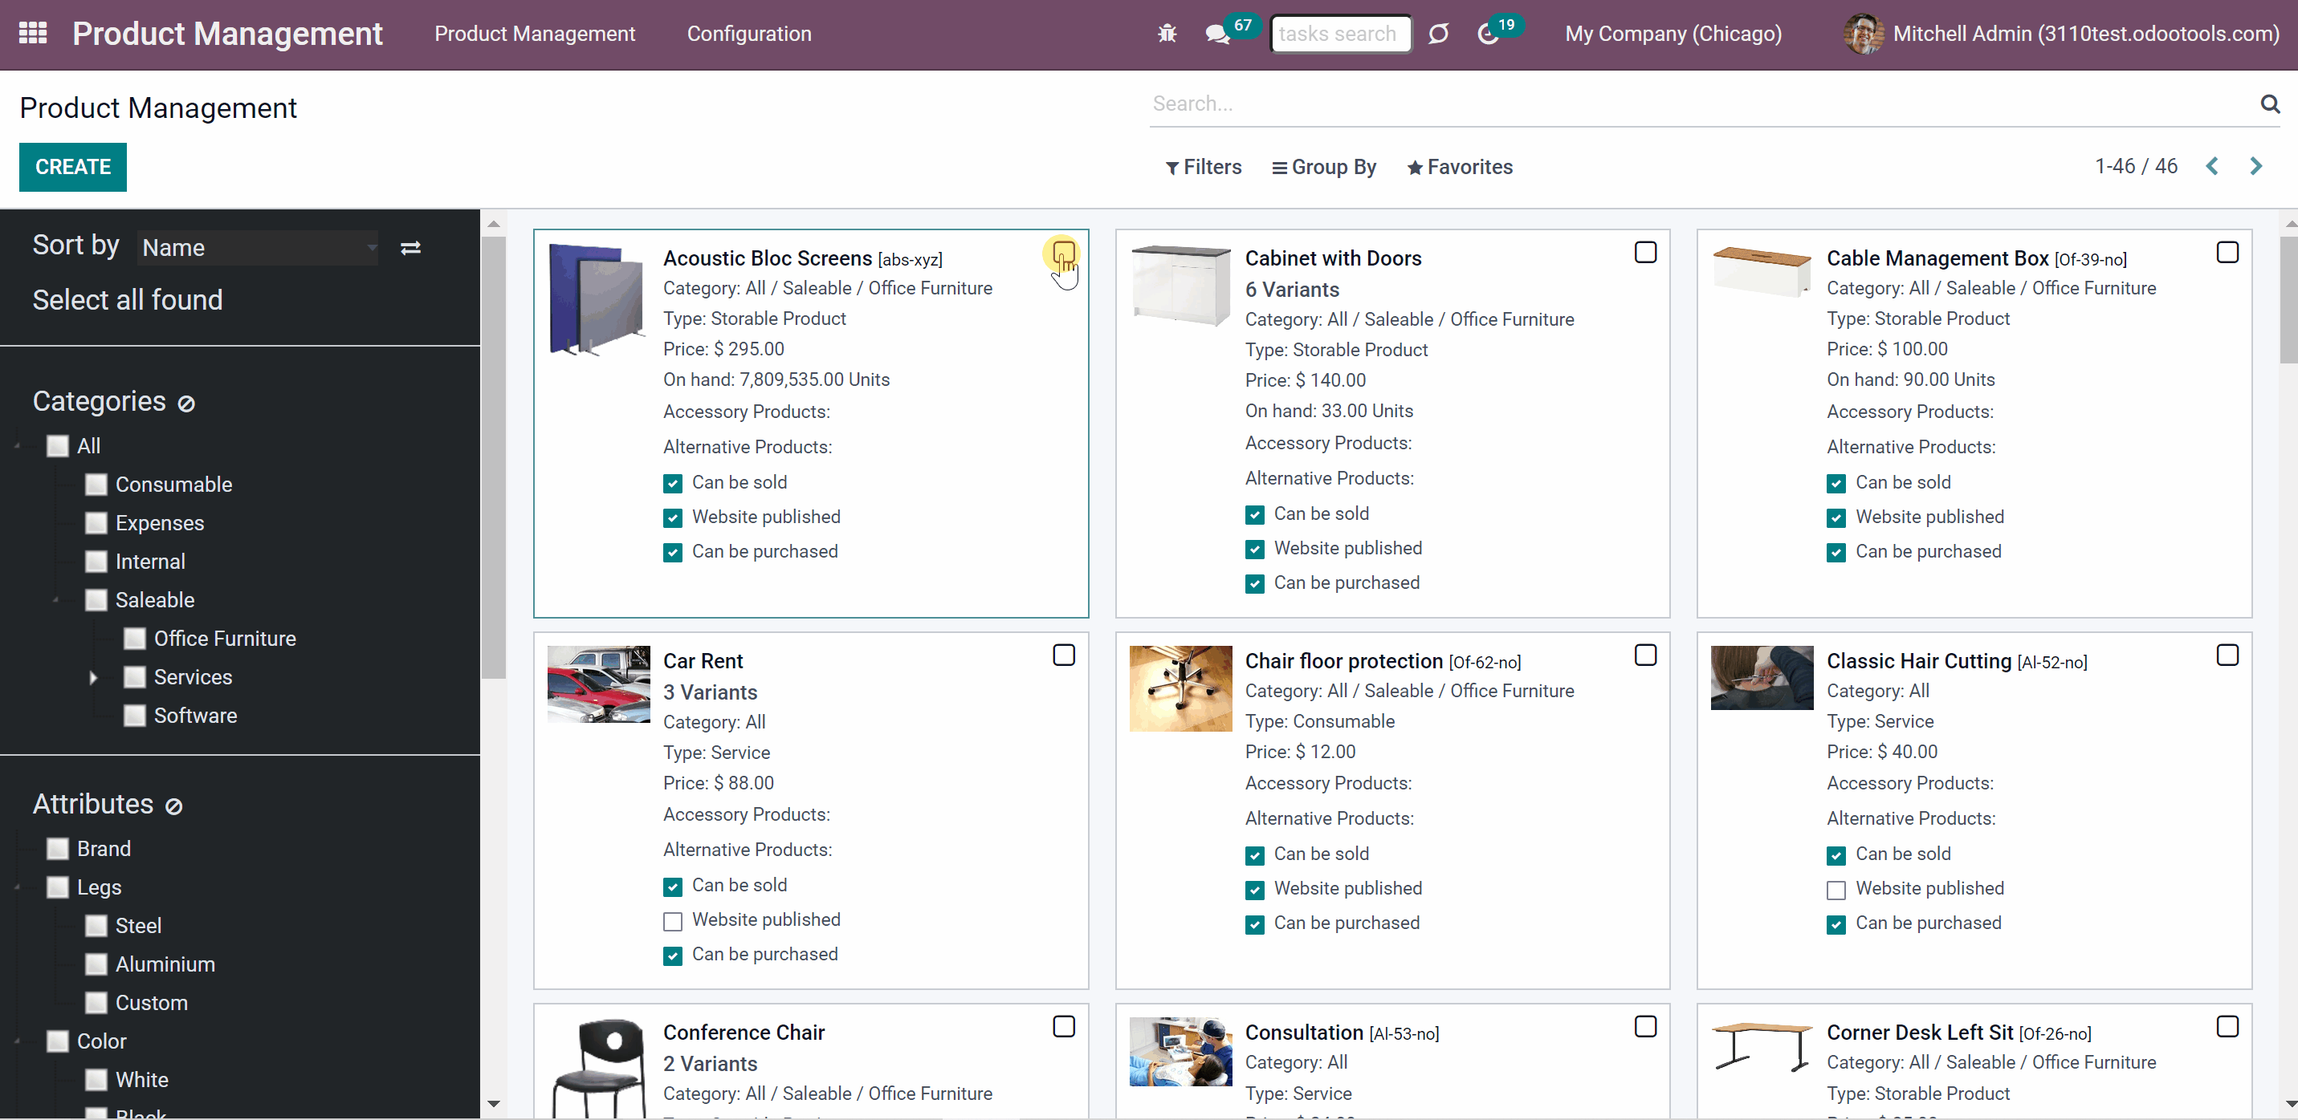The height and width of the screenshot is (1120, 2298).
Task: Open Acoustic Bloc Screens product image
Action: tap(597, 298)
